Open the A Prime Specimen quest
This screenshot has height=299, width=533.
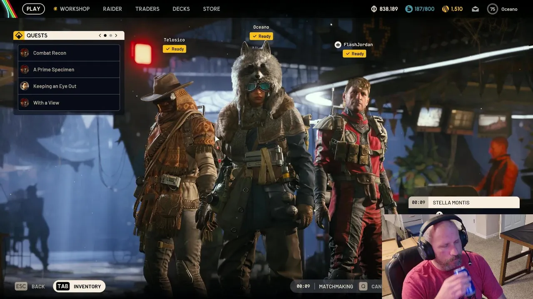point(69,69)
